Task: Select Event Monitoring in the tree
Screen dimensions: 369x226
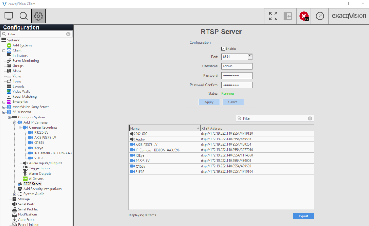Action: tap(25, 61)
